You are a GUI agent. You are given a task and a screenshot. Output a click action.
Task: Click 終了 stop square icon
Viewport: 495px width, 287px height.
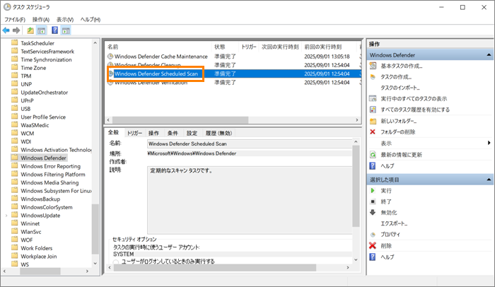(373, 201)
